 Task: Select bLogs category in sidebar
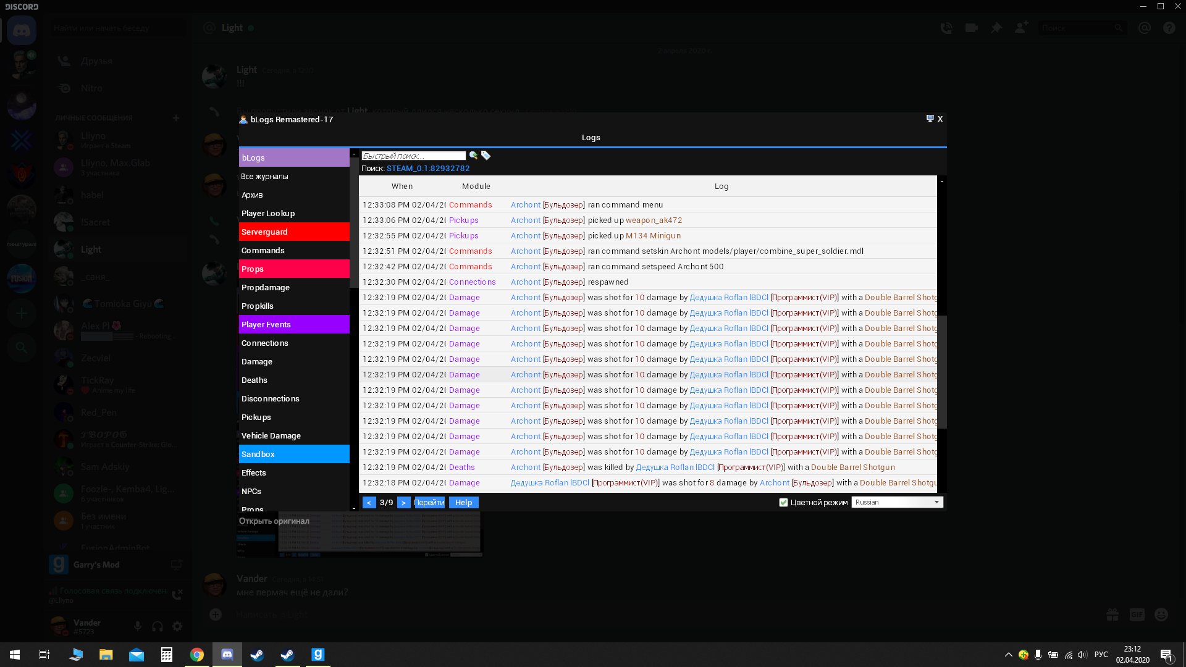tap(294, 157)
